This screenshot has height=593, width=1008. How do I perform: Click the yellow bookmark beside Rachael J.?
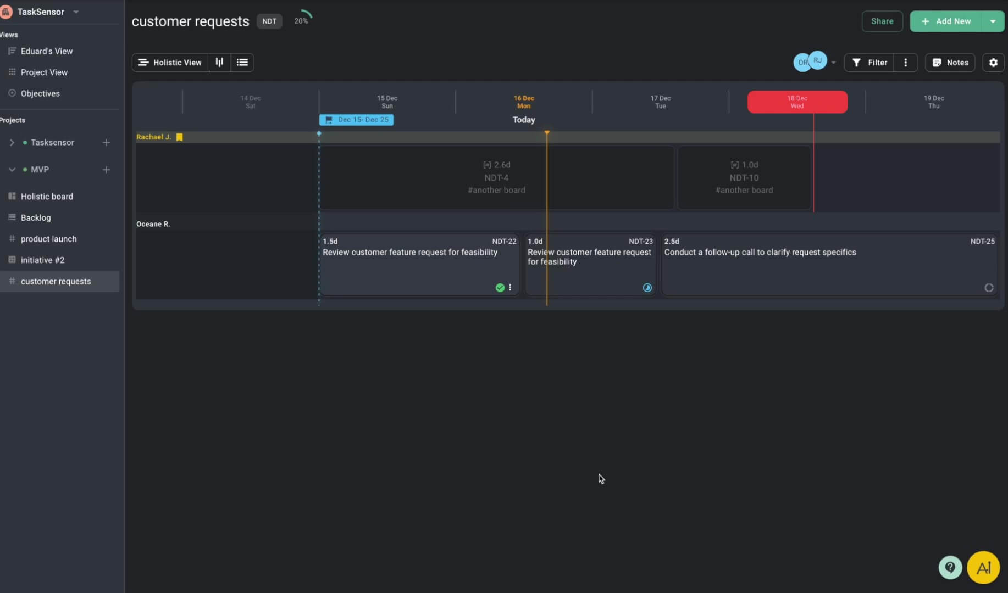click(179, 137)
